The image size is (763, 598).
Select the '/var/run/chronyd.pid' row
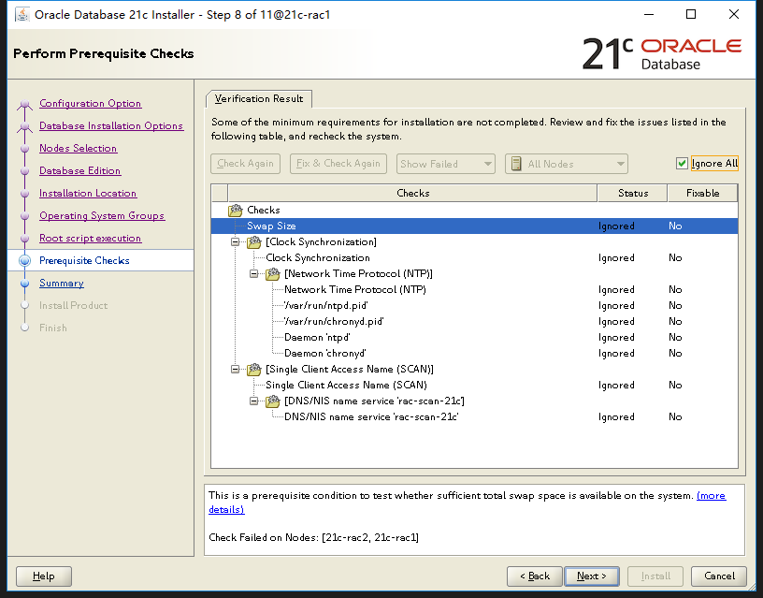(474, 321)
